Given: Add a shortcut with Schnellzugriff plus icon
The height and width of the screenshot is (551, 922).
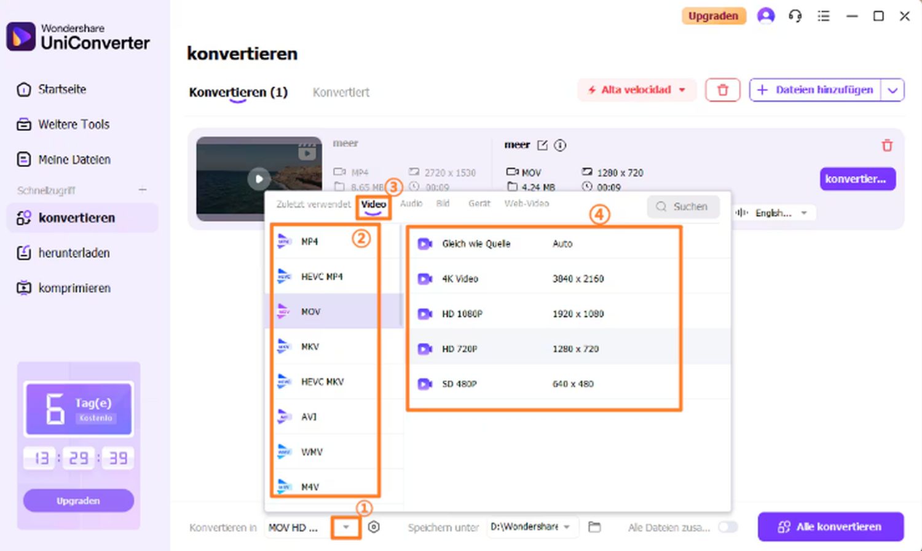Looking at the screenshot, I should [x=143, y=190].
